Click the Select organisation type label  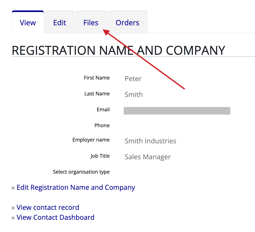(81, 172)
